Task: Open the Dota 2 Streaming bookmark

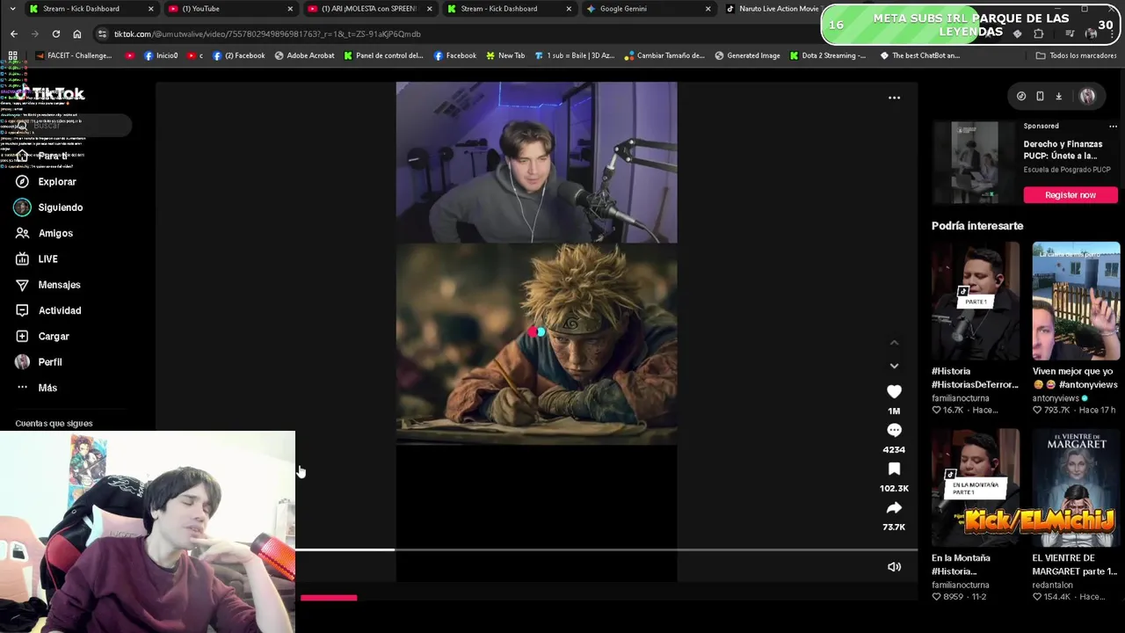Action: (x=827, y=55)
